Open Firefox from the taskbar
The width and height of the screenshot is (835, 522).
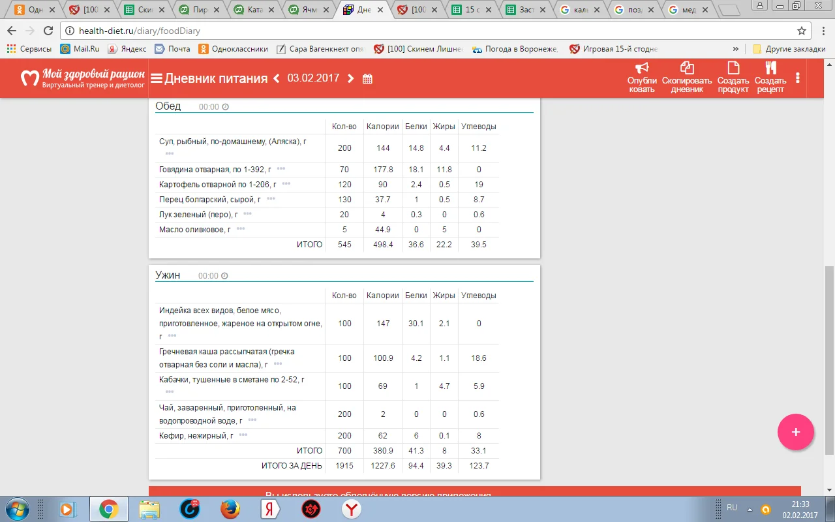click(230, 508)
